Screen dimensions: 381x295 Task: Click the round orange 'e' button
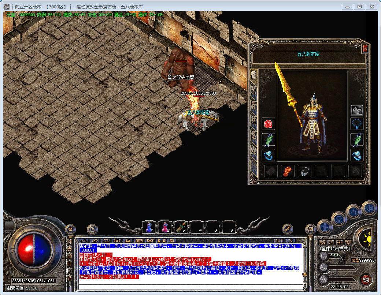70,229
